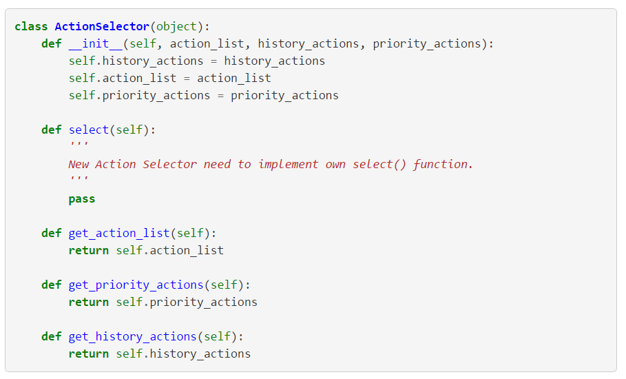This screenshot has width=626, height=379.
Task: Click history_actions parameter in __init__ signature
Action: (x=309, y=43)
